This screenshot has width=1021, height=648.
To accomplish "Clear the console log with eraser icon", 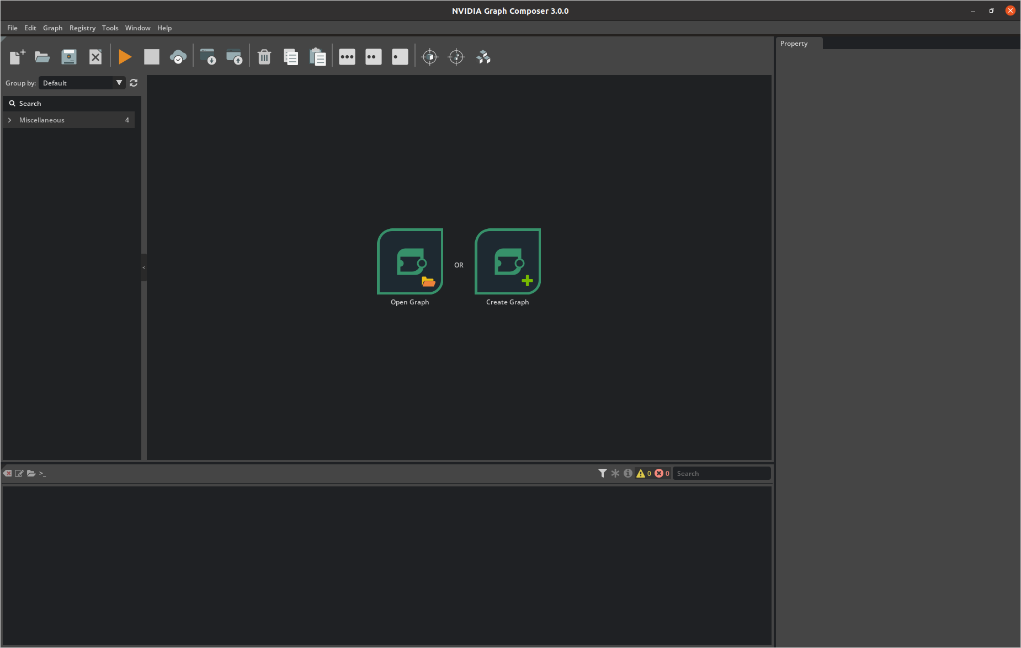I will click(7, 473).
